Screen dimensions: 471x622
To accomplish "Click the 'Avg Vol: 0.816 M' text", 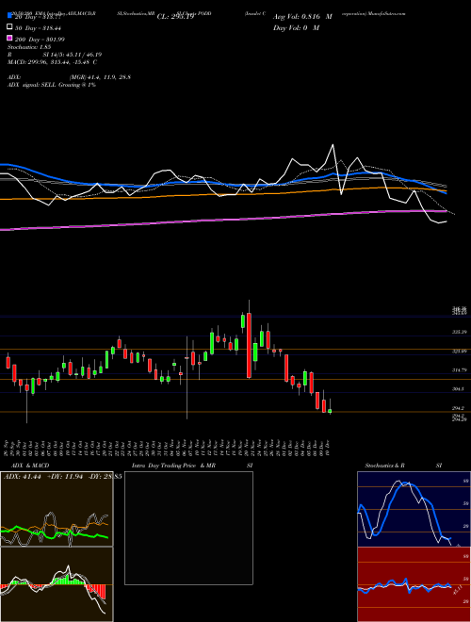I will [x=302, y=17].
